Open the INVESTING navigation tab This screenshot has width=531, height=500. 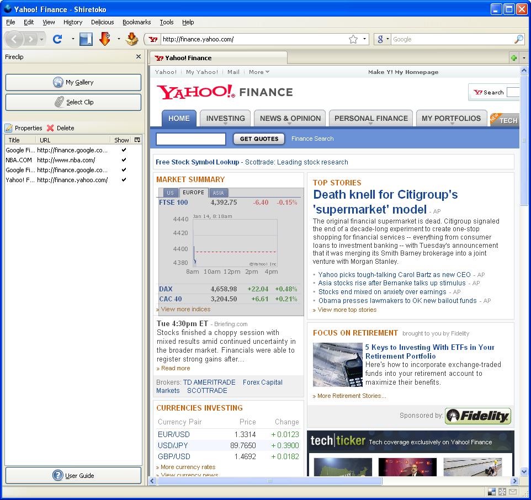[225, 118]
